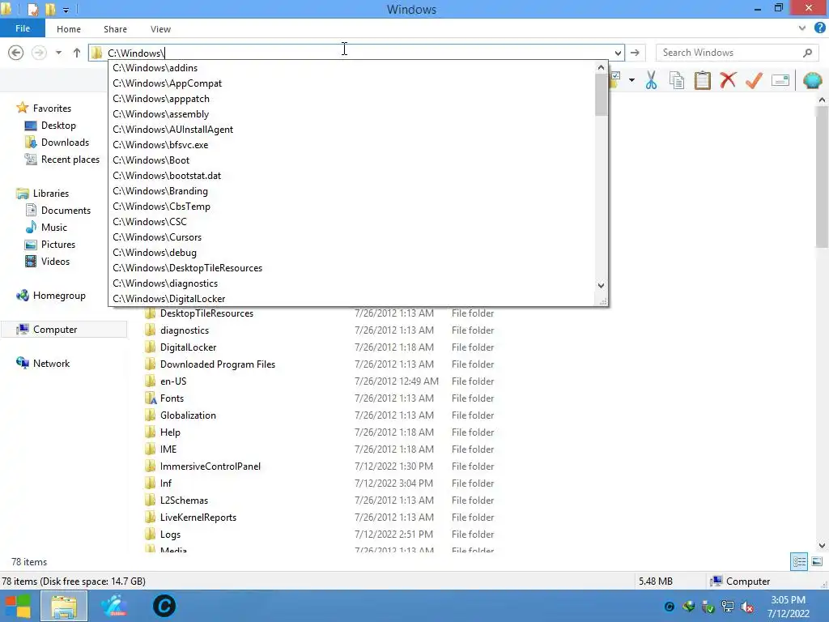Open Videos library
The height and width of the screenshot is (622, 829).
tap(55, 262)
